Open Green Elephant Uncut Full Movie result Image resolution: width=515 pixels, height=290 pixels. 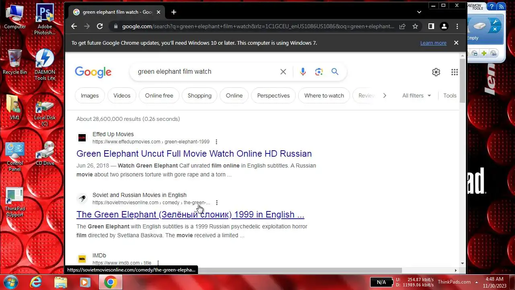click(x=194, y=153)
